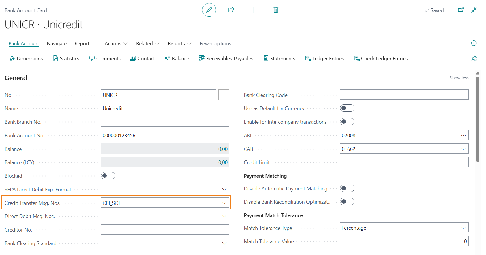Viewport: 486px width, 255px height.
Task: Click the Credit Limit field
Action: click(x=404, y=162)
